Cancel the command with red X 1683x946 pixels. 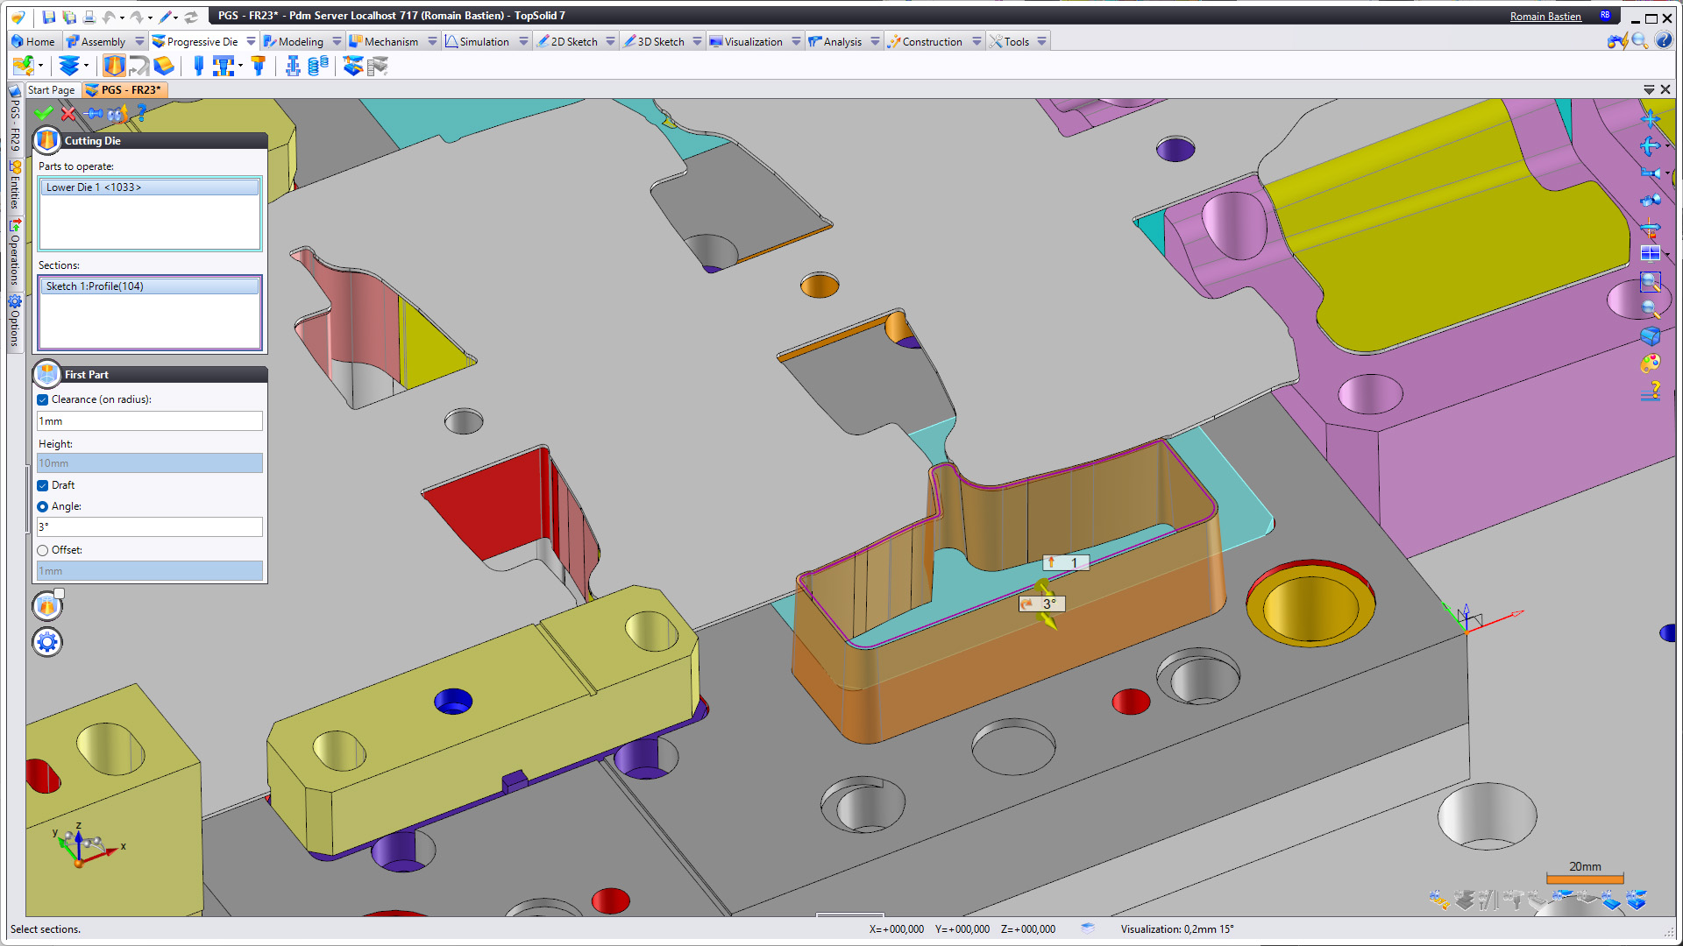click(68, 113)
